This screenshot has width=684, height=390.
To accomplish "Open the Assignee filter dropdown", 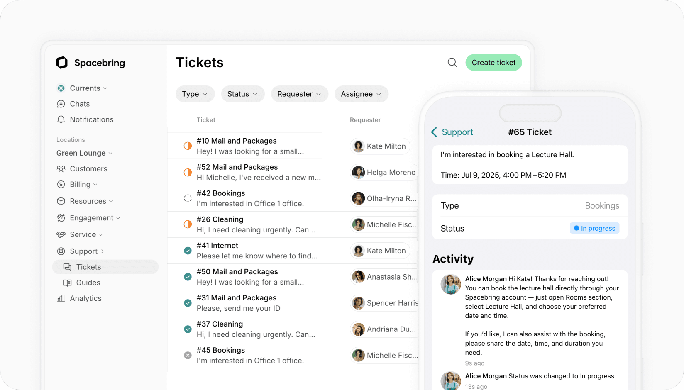I will [x=361, y=94].
